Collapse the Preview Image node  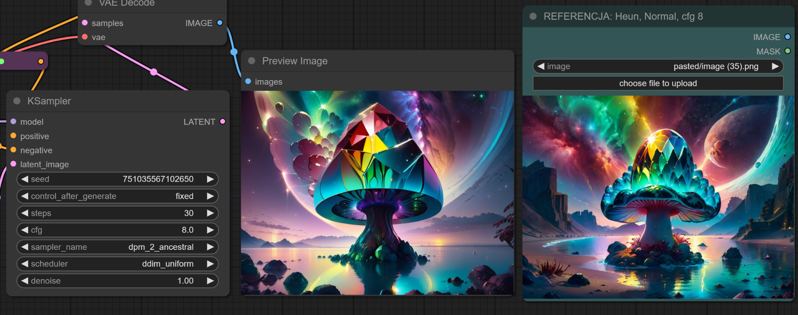pos(252,61)
